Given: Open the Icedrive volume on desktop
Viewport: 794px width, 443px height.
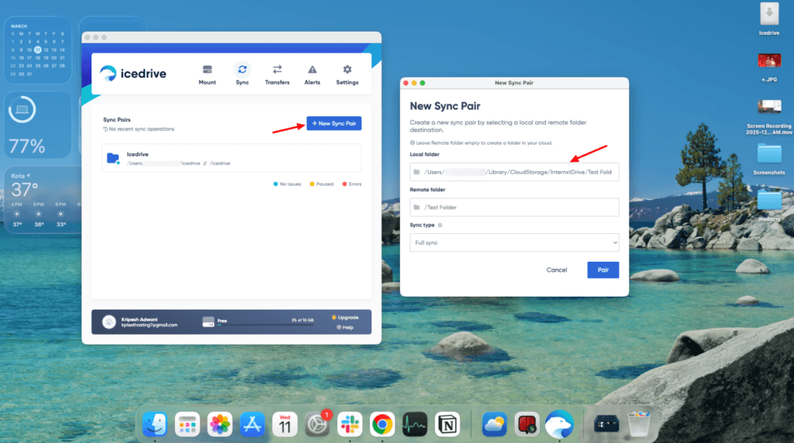Looking at the screenshot, I should coord(769,19).
